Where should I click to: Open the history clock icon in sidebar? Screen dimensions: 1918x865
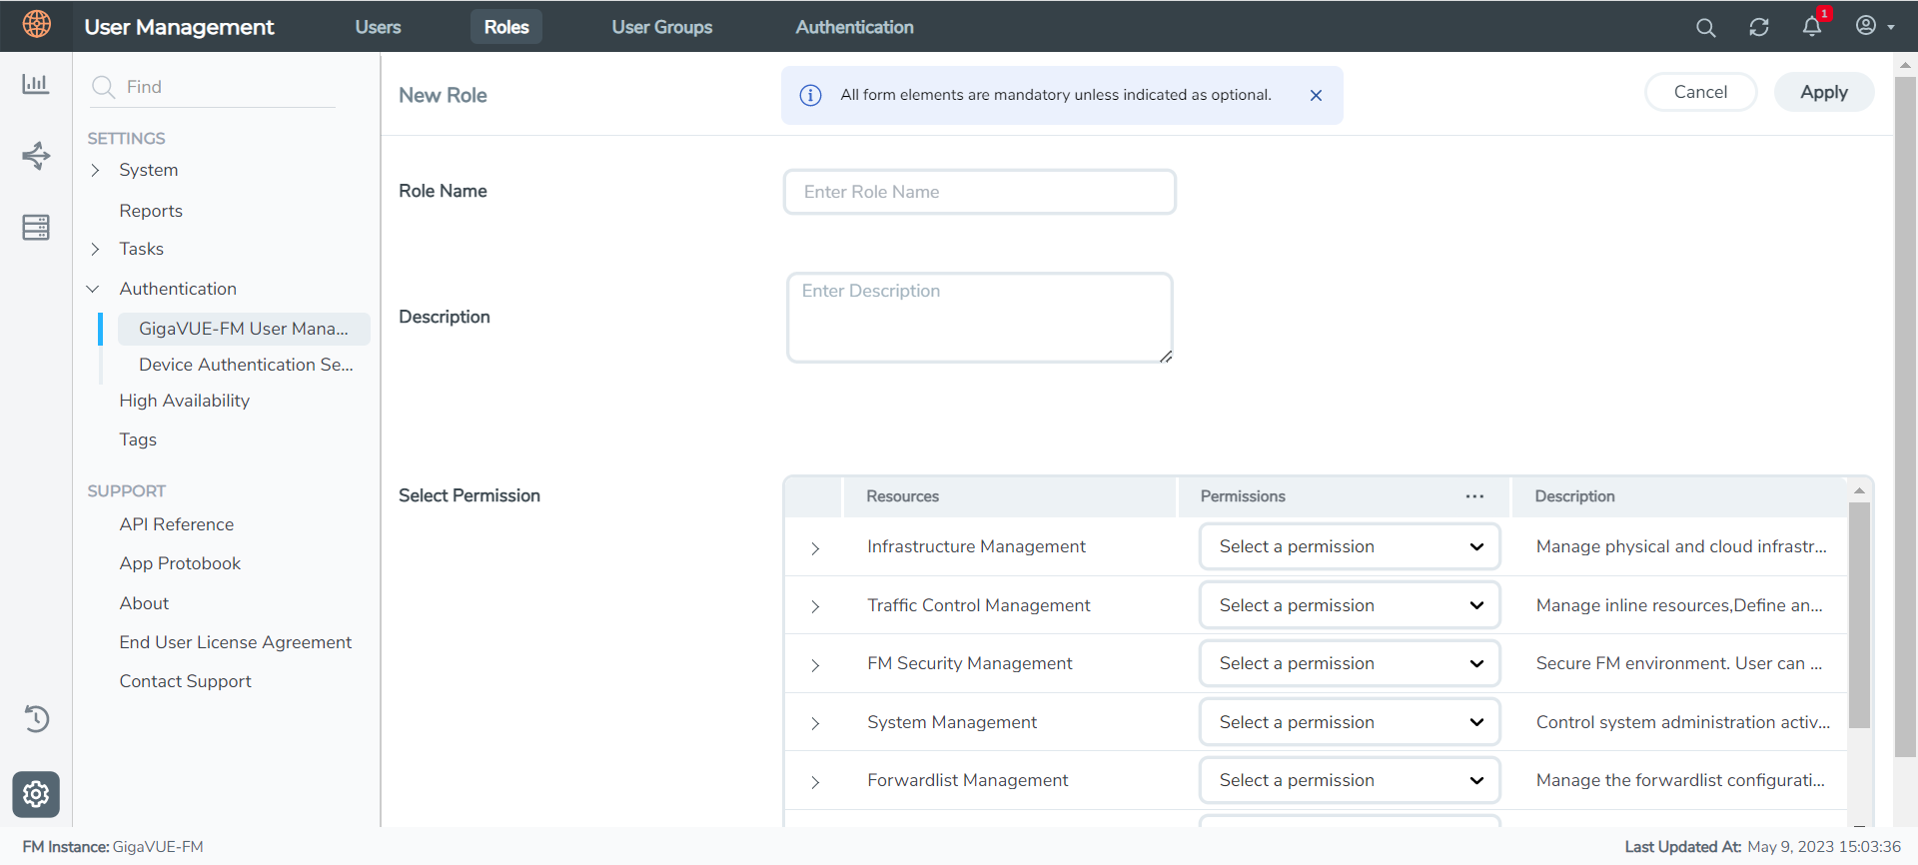pyautogui.click(x=36, y=718)
